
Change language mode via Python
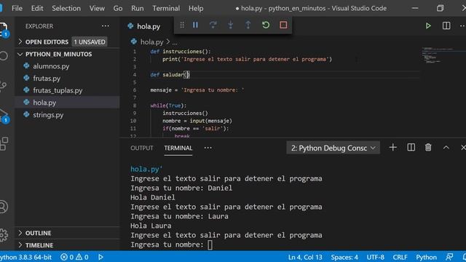pos(426,257)
